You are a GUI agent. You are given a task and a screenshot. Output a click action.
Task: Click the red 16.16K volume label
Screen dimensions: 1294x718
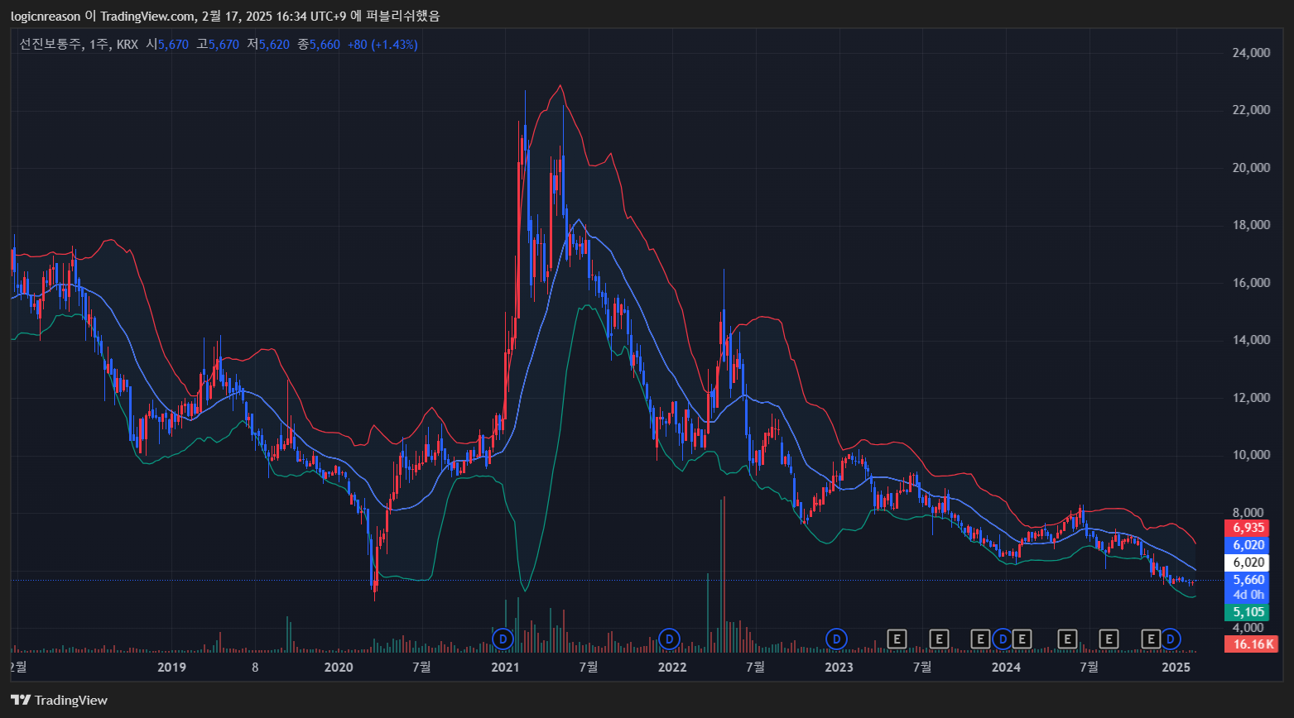pos(1252,644)
